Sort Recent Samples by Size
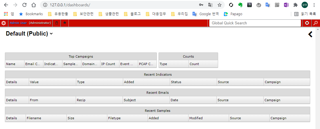The image size is (320, 129). (x=87, y=118)
